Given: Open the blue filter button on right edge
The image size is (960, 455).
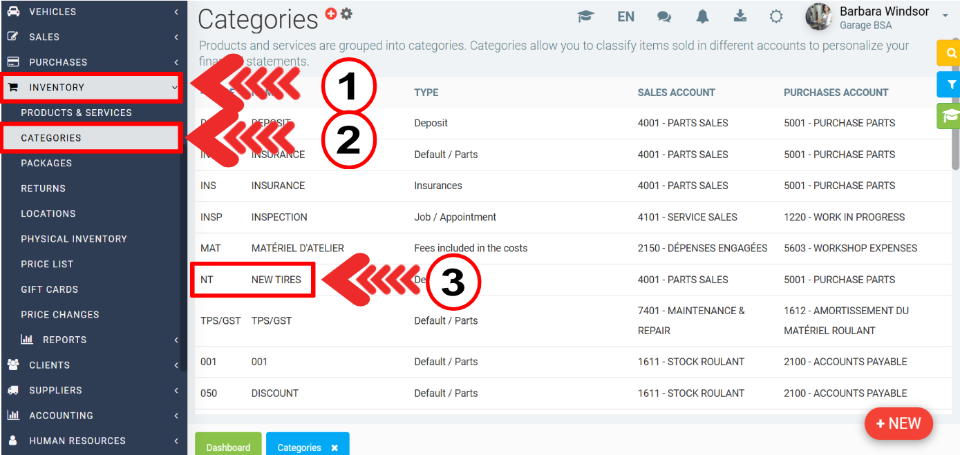Looking at the screenshot, I should [x=951, y=84].
